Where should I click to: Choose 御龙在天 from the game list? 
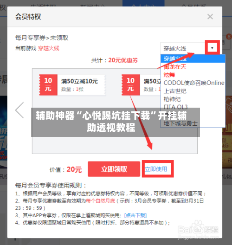[193, 67]
